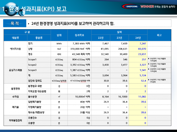Click the '물사용량' row label
Screen dimensions: 177x132
click(x=32, y=97)
